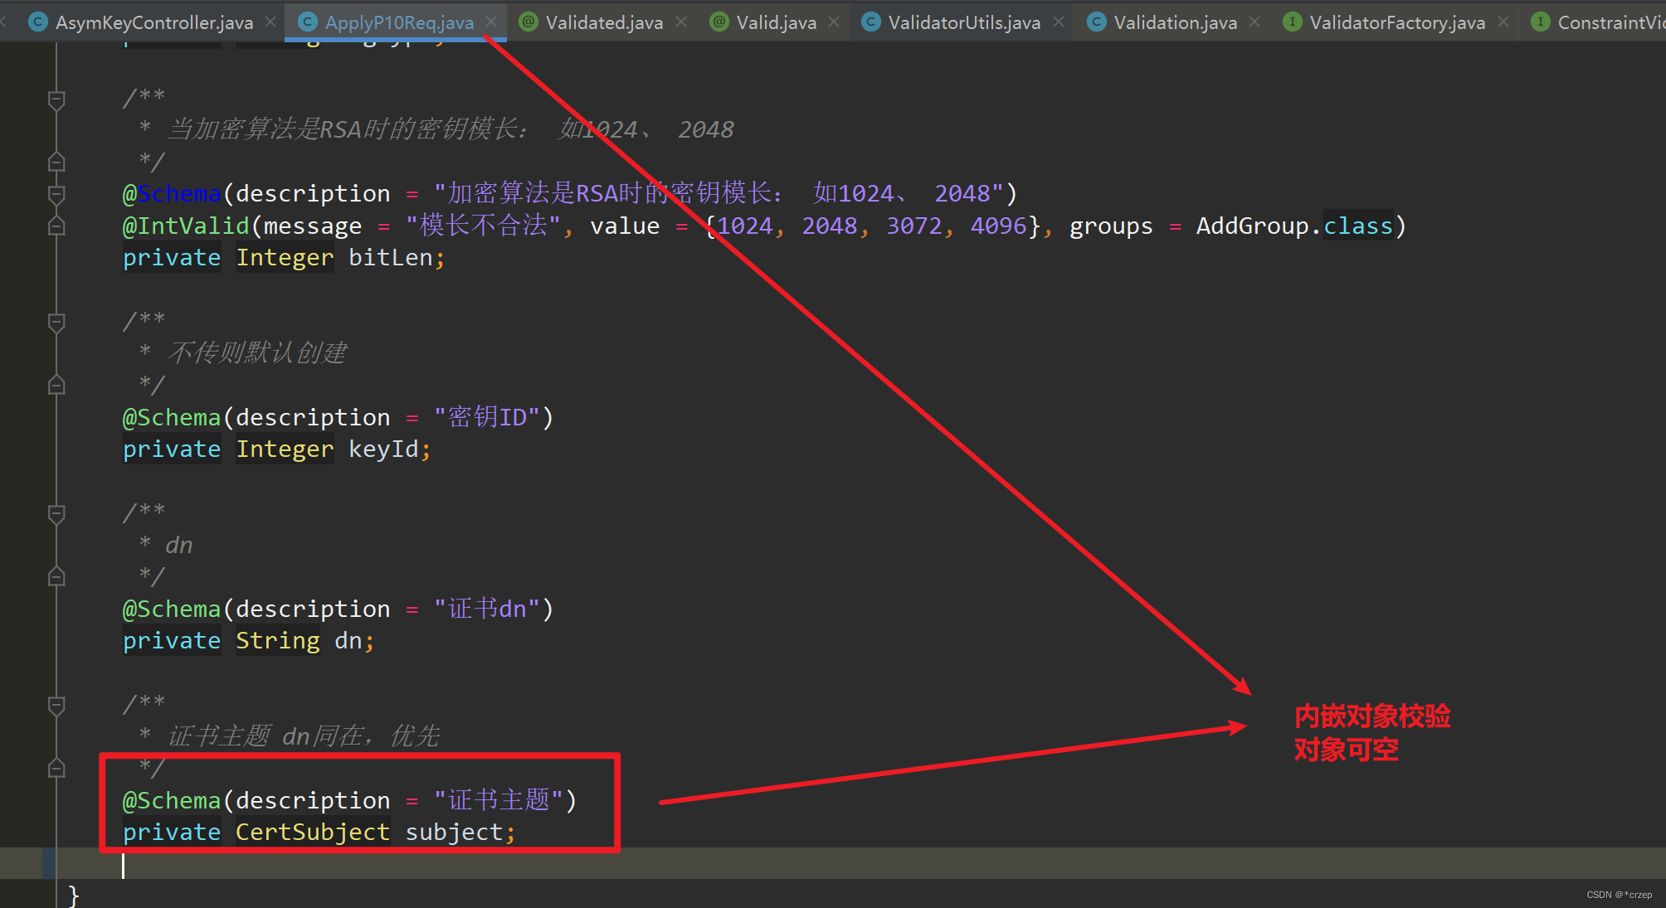Place cursor on the bitLen field name
This screenshot has height=908, width=1666.
click(390, 258)
